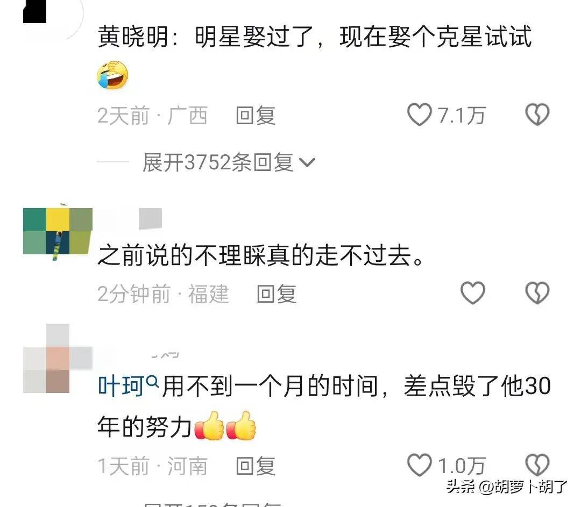
Task: Click the search magnifier beside 叶珂
Action: click(152, 381)
